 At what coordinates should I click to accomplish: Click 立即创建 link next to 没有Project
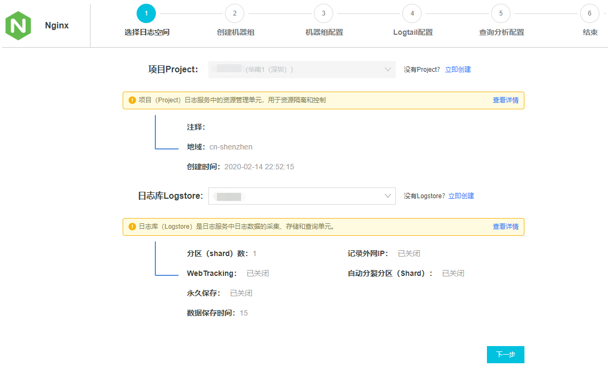[x=457, y=70]
